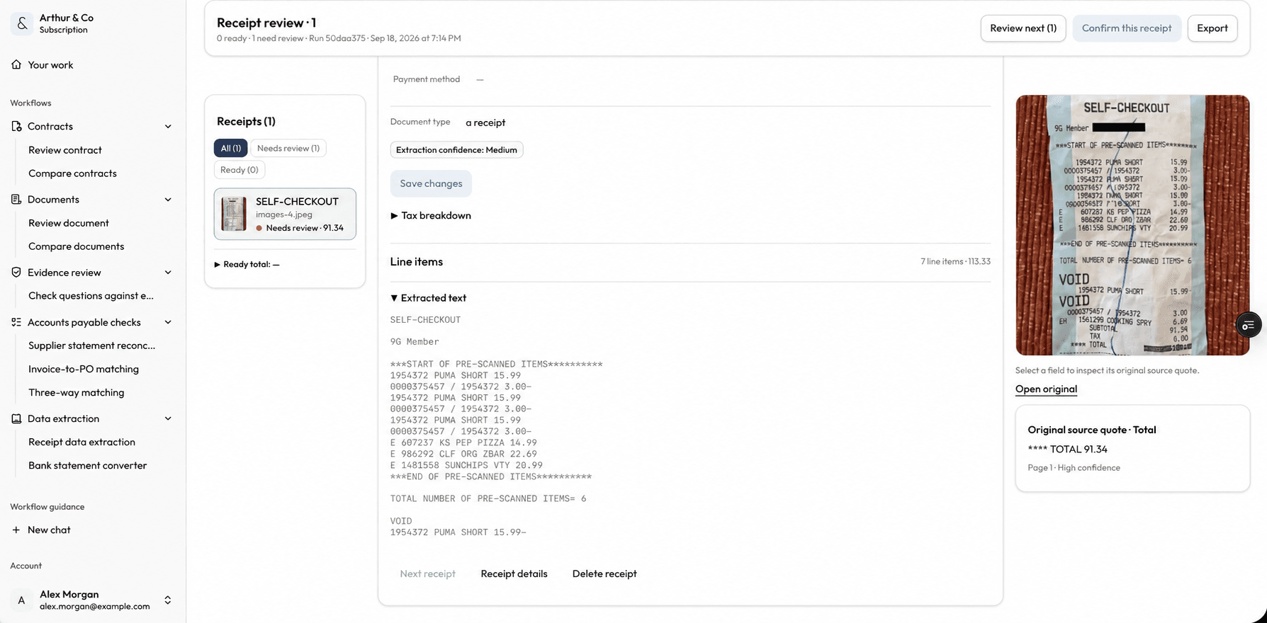Collapse the Extracted text section
This screenshot has height=623, width=1267.
click(428, 298)
